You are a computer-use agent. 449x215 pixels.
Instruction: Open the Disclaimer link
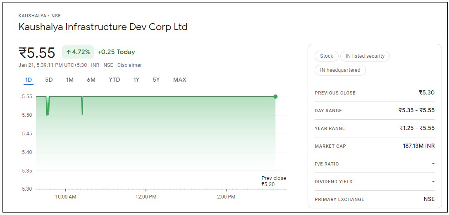point(129,65)
